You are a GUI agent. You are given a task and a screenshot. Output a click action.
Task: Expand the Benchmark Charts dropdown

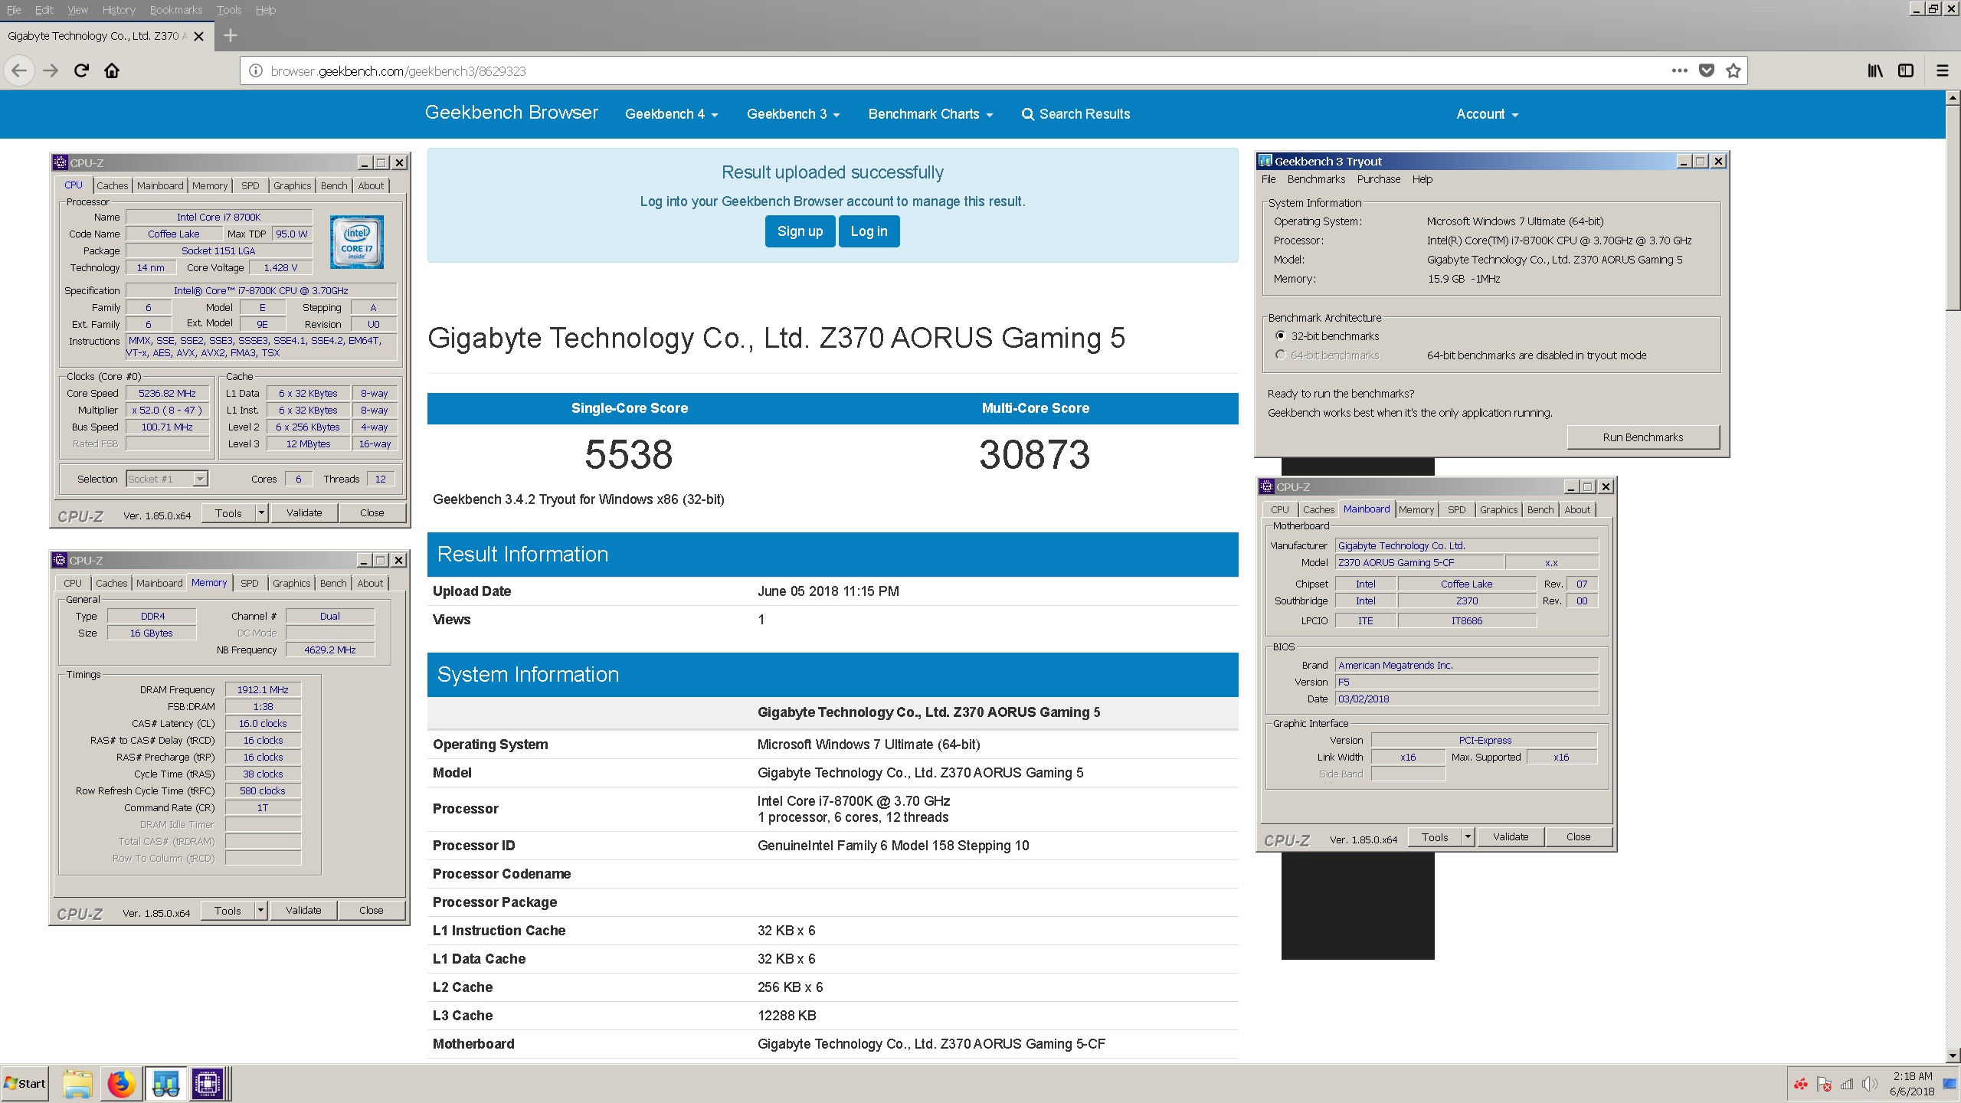coord(931,114)
